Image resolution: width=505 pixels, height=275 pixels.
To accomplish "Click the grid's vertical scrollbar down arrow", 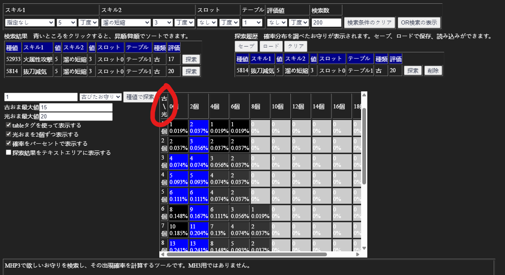I will (x=364, y=248).
